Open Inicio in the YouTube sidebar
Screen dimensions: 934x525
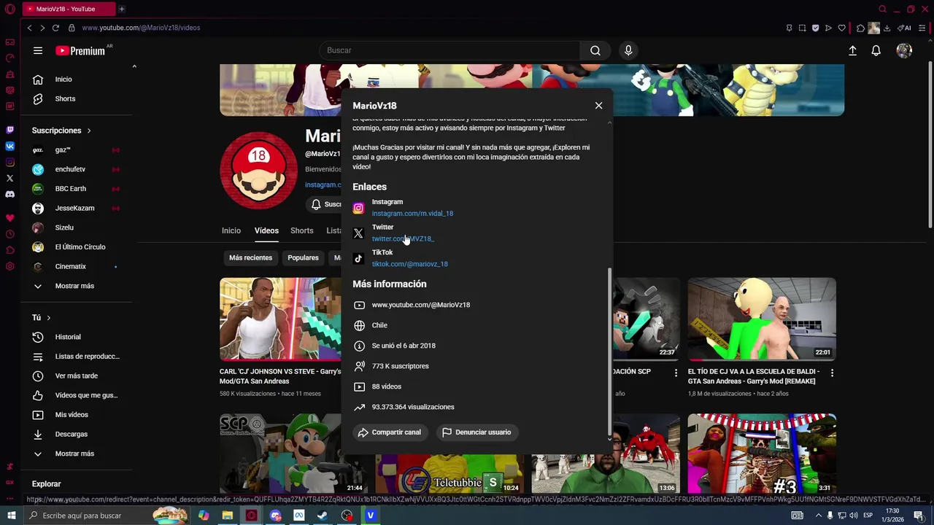click(63, 79)
